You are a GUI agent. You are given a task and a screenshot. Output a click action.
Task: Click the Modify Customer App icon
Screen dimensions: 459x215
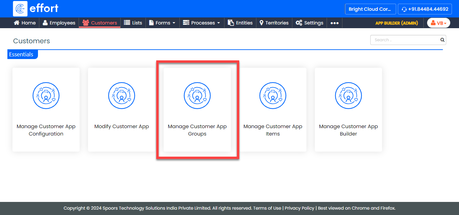point(122,96)
